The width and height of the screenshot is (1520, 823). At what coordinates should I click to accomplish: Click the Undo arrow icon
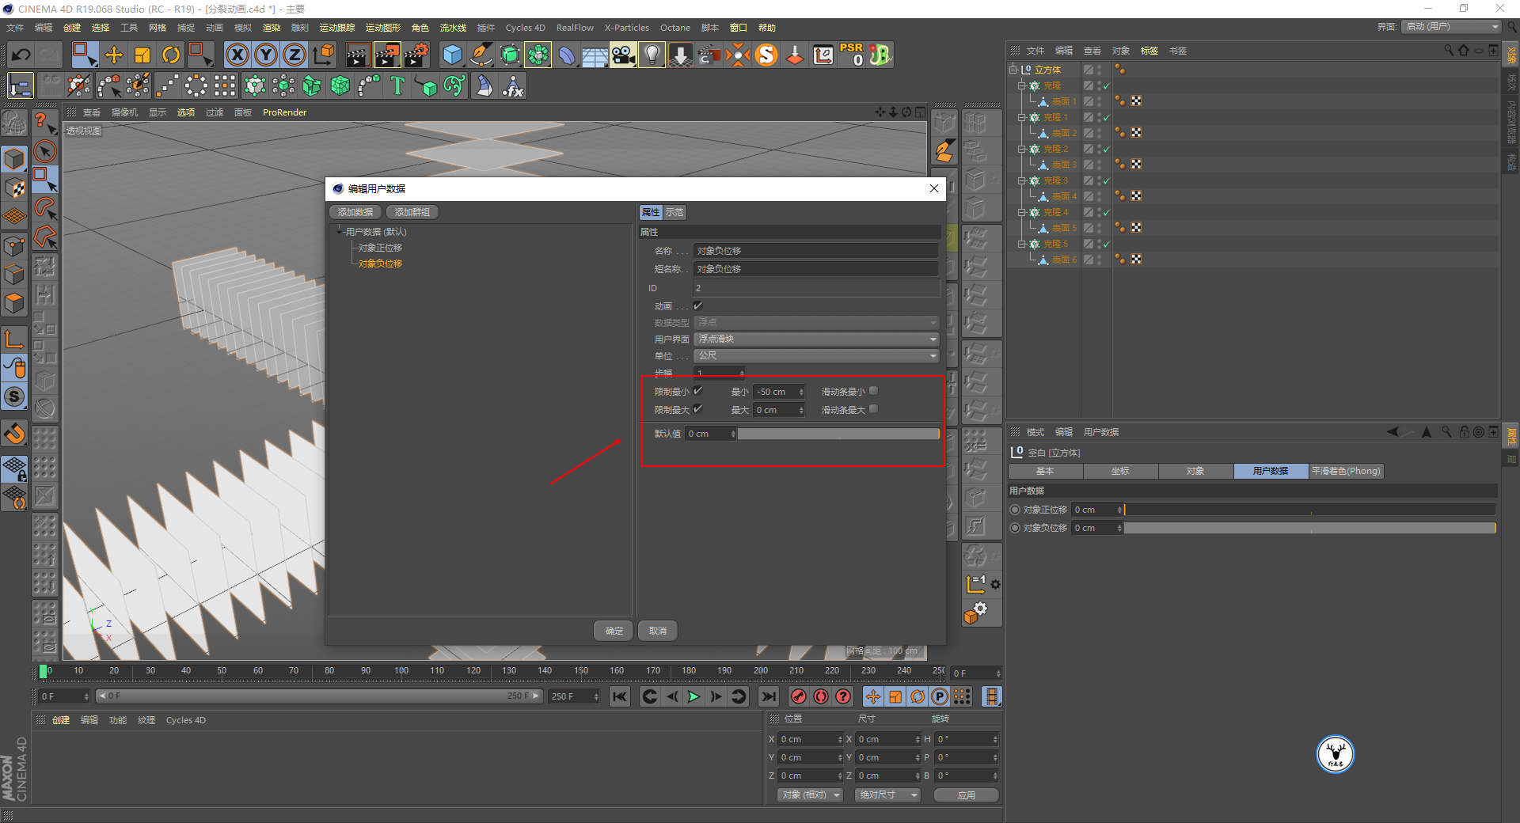point(21,55)
